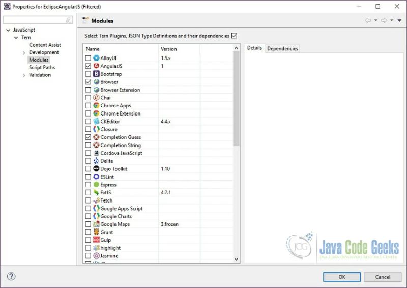
Task: Click the Cancel button
Action: [383, 277]
